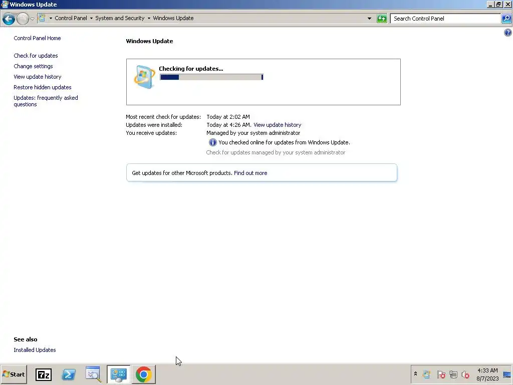The height and width of the screenshot is (385, 513).
Task: Click the greyed Forward arrow button
Action: pos(23,19)
